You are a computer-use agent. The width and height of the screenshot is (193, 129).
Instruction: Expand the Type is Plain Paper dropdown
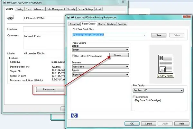[x=101, y=75]
